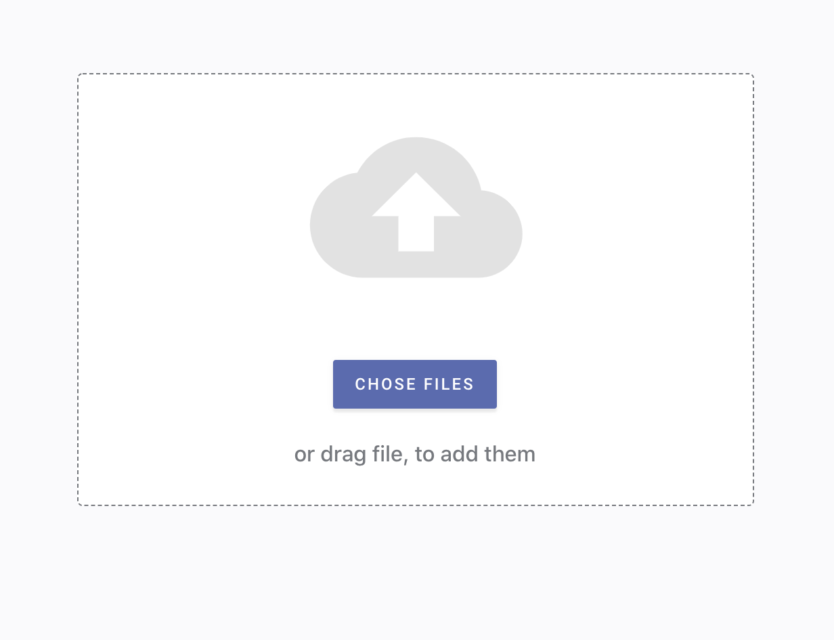
Task: Click empty white space between cloud and button
Action: point(415,318)
